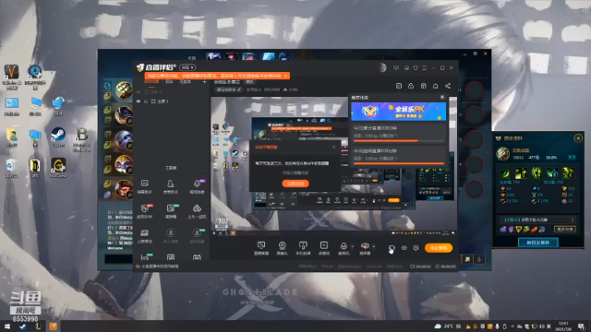Open the phone screen cast tool in the bottom toolbar
The width and height of the screenshot is (591, 332).
(303, 248)
